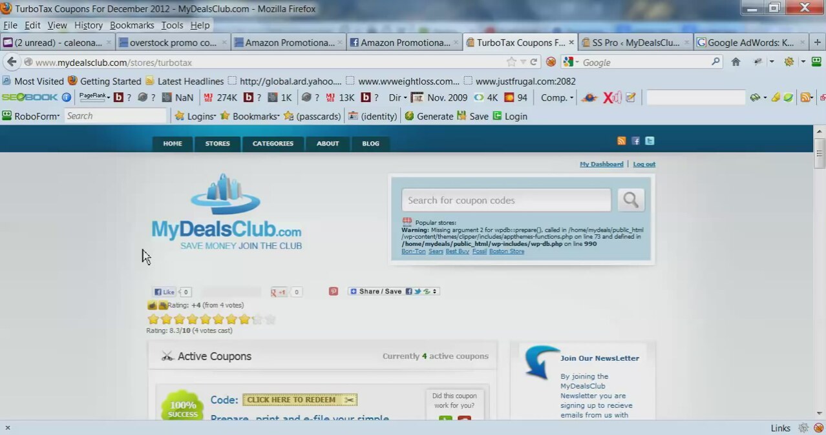Open the PageRank dropdown
Screen dimensions: 826x435
(94, 97)
